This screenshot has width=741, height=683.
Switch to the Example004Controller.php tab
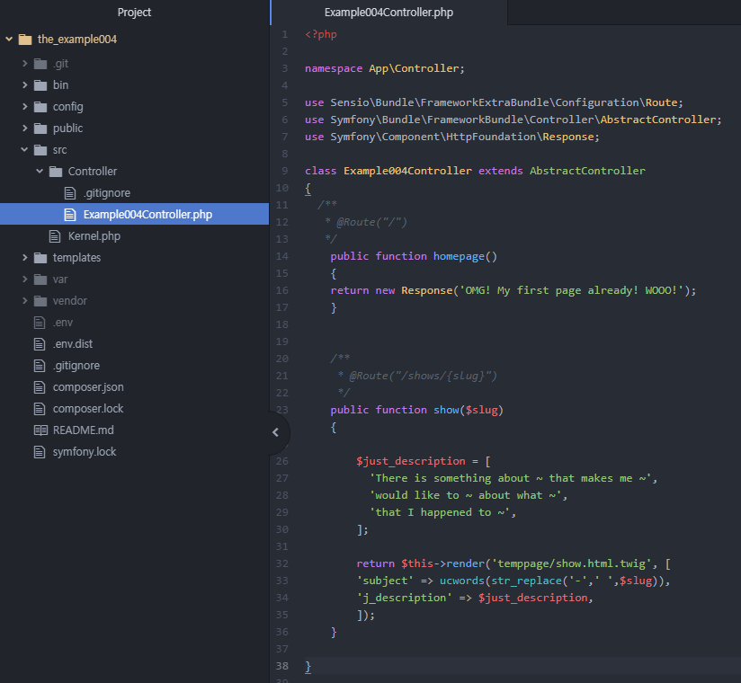[x=388, y=13]
